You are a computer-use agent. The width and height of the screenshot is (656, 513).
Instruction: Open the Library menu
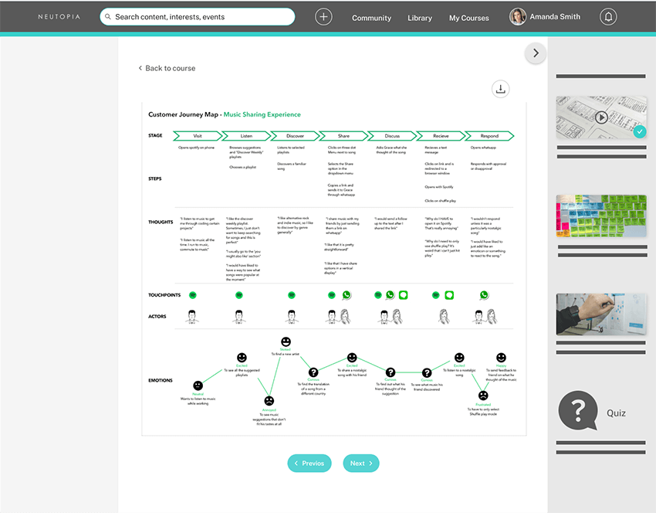[420, 18]
